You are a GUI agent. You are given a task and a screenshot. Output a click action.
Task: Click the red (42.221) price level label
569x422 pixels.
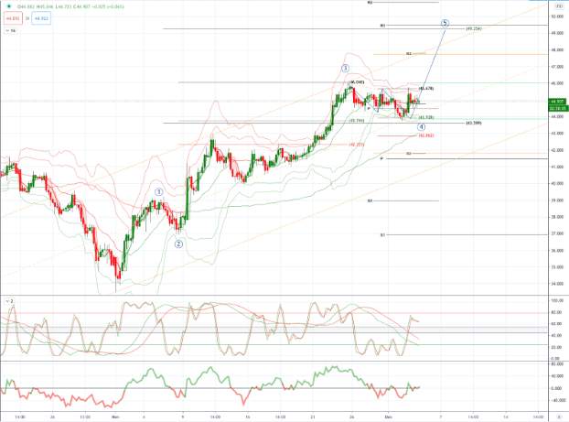click(x=357, y=145)
